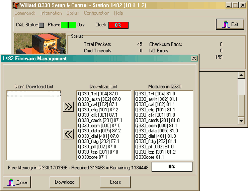Screen dimensions: 248x191
Task: Click the CAL Status indicator box
Action: pos(41,25)
